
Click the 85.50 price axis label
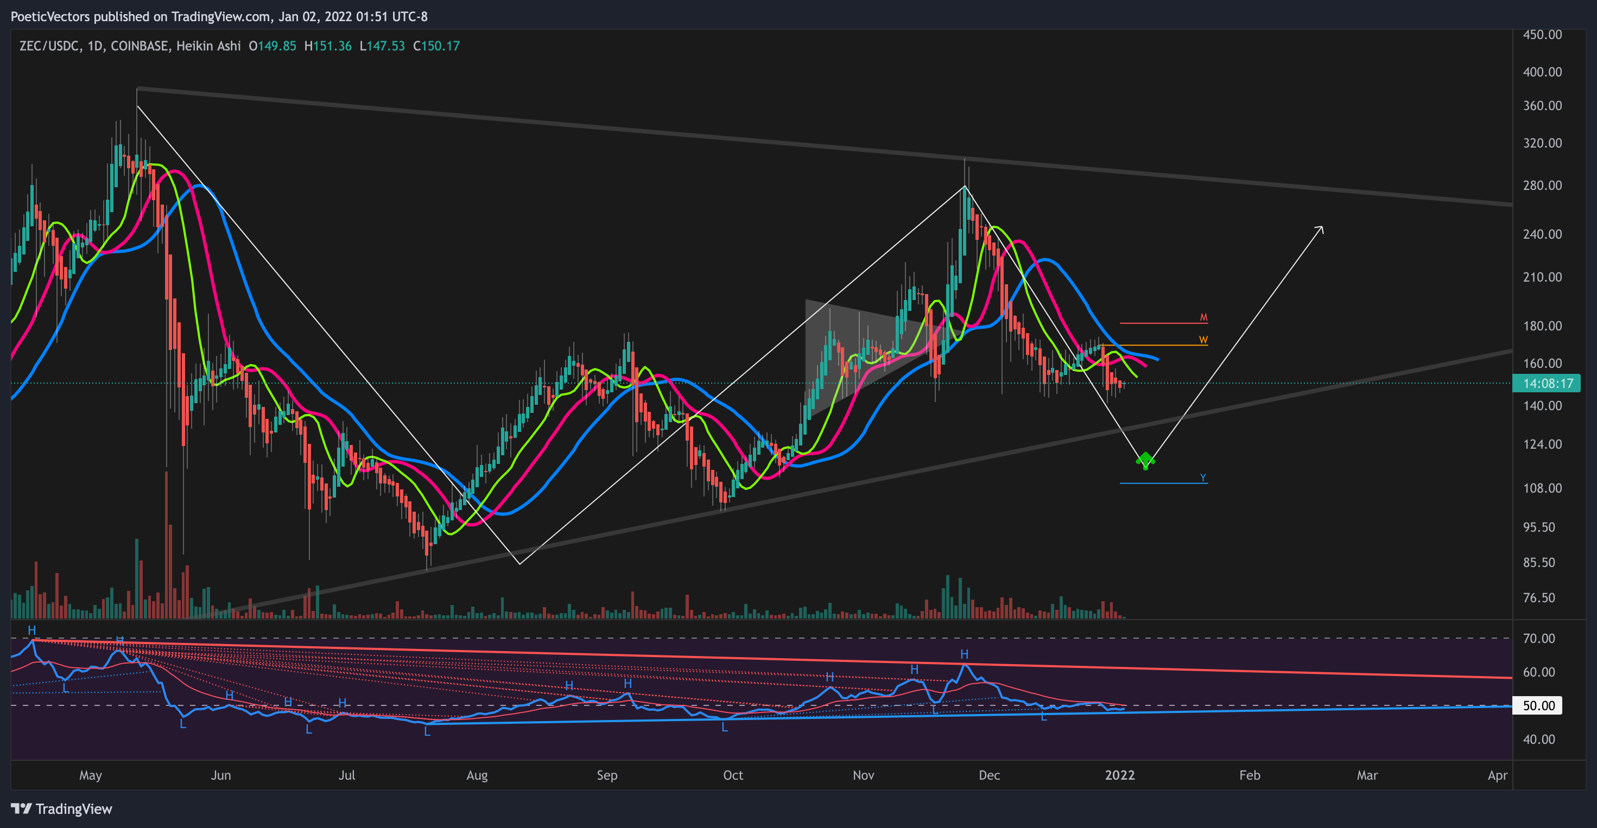pyautogui.click(x=1539, y=563)
